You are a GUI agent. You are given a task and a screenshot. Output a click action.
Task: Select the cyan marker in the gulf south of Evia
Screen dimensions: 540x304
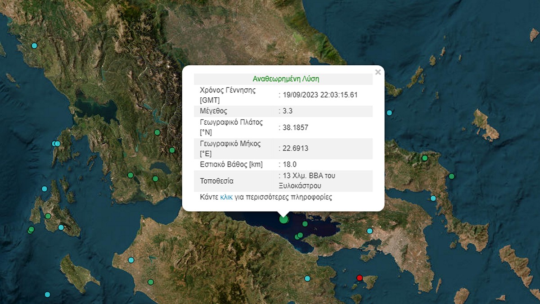(x=433, y=198)
